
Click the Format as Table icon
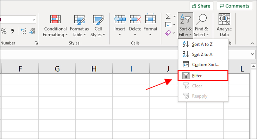coord(80,20)
